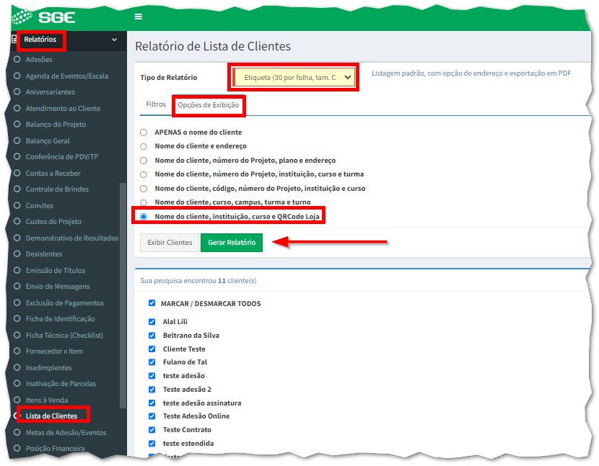
Task: Open Fornecedor x Item report
Action: point(54,351)
